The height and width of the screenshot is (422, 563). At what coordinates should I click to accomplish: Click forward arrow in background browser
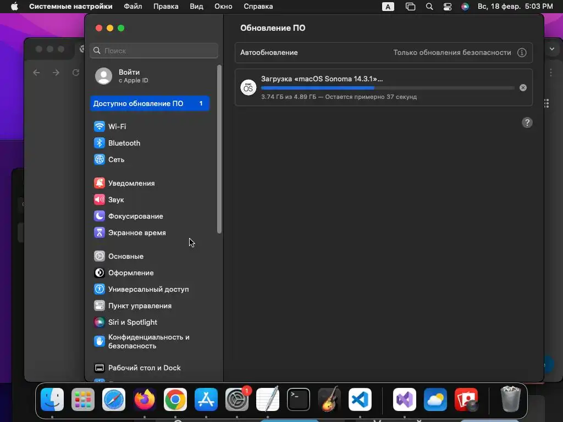56,73
